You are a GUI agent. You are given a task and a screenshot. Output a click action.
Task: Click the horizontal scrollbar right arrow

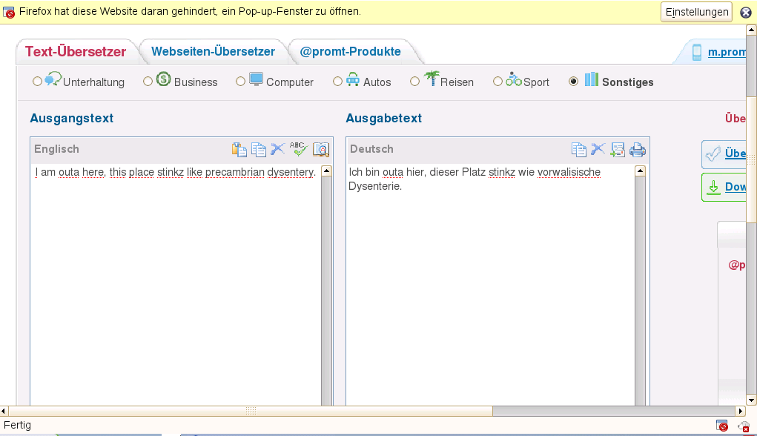tap(741, 411)
